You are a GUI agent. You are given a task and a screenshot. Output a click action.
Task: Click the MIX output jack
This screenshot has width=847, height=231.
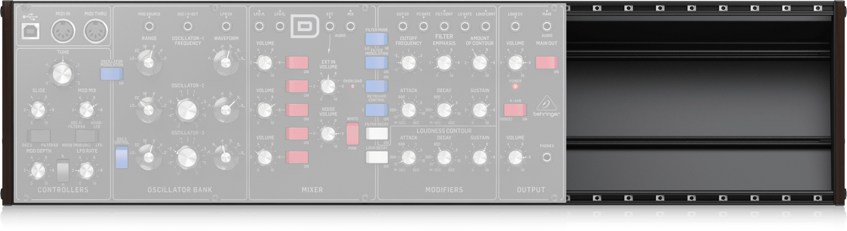tap(351, 26)
